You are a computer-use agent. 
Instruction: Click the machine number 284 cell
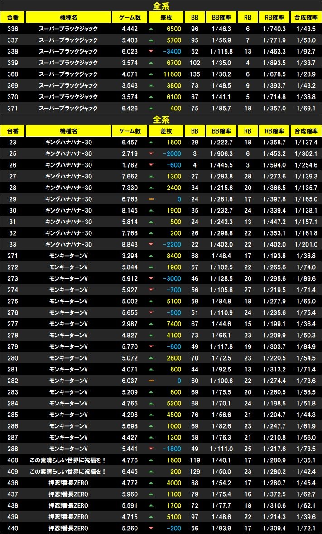pos(13,404)
